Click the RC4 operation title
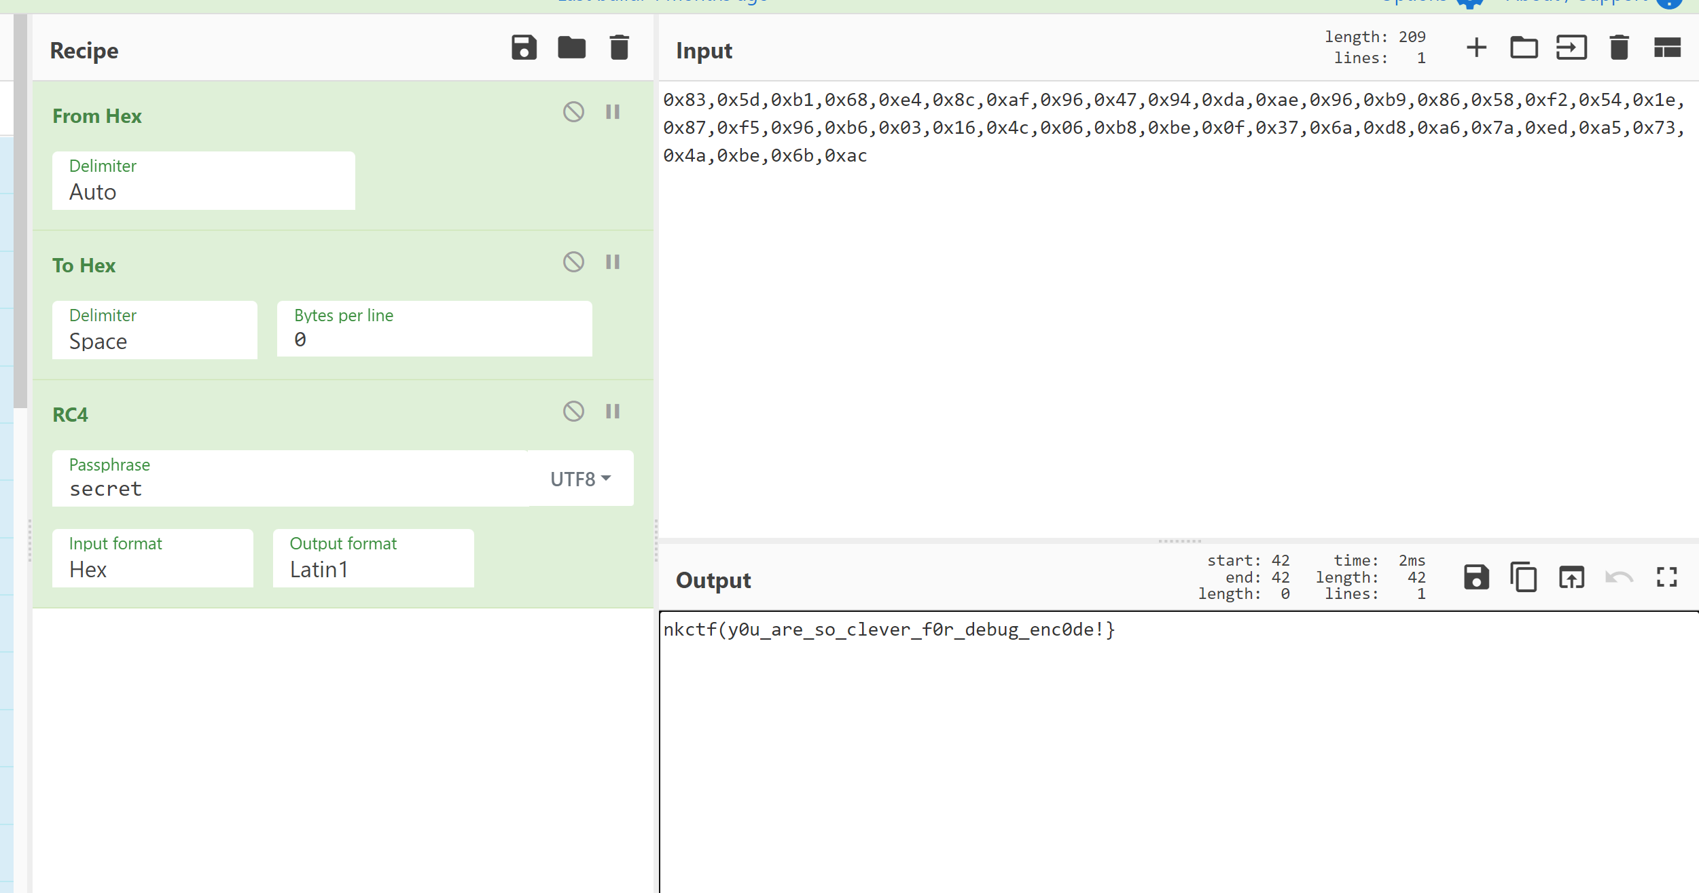Screen dimensions: 1699x893 click(x=71, y=415)
